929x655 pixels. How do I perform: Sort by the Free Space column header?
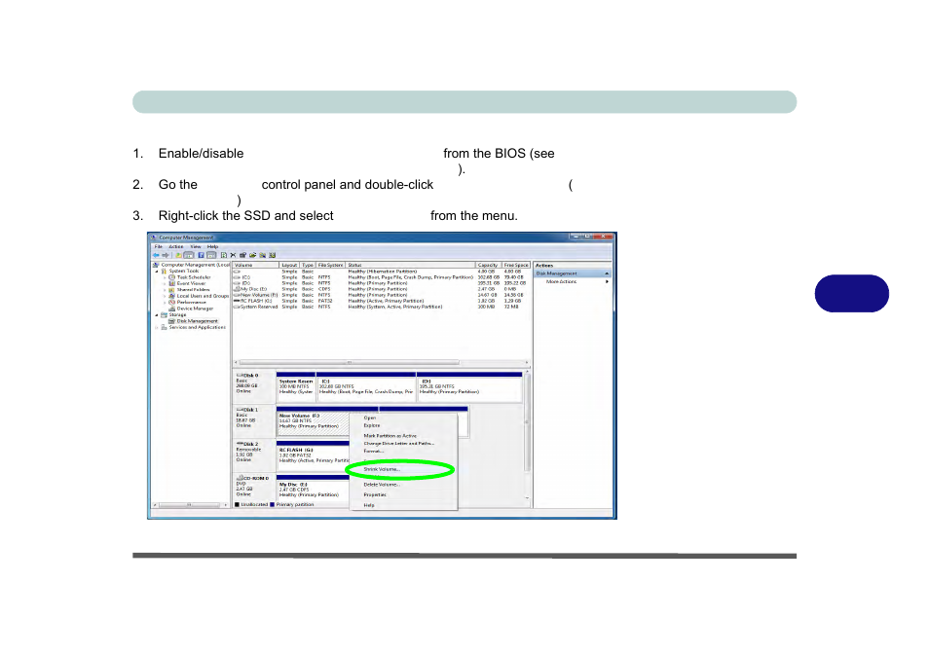[516, 266]
